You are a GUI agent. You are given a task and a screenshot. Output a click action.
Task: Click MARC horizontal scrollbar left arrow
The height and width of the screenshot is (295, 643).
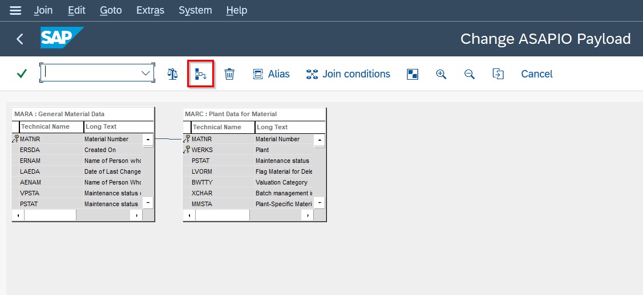pyautogui.click(x=189, y=215)
